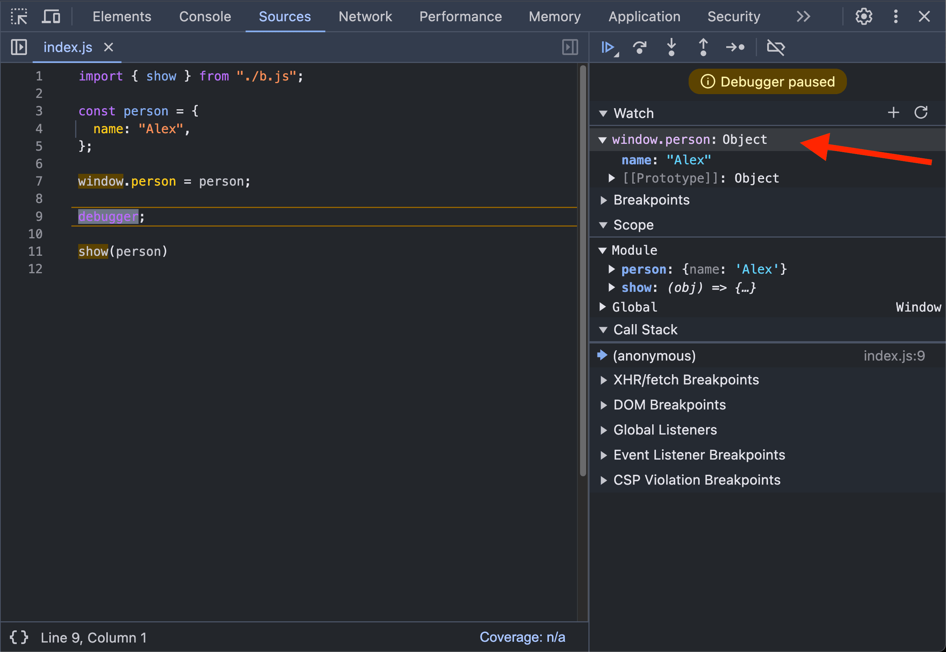Screen dimensions: 946x652
Task: Add a new watch expression
Action: (893, 113)
